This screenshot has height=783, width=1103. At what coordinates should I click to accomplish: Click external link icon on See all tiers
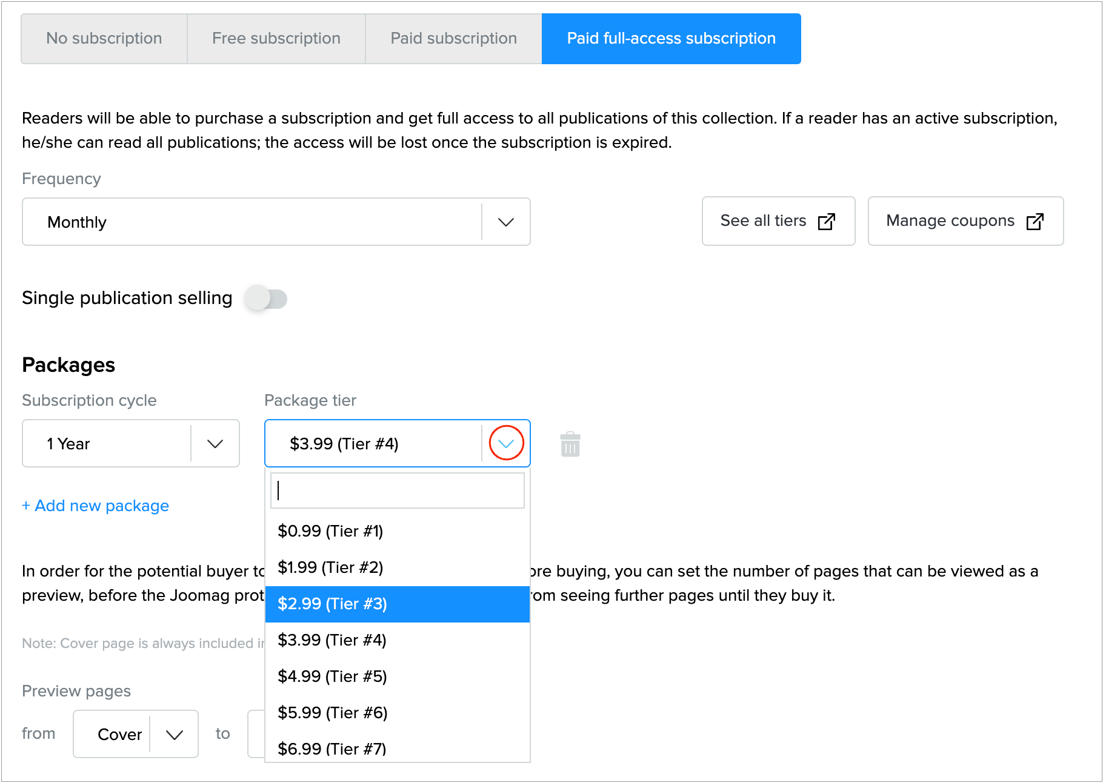tap(826, 222)
